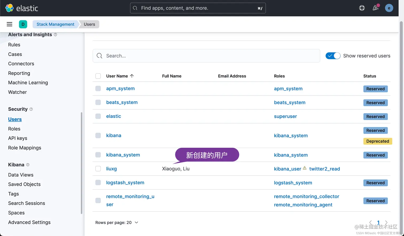Viewport: 404px width, 236px height.
Task: Click the apm_system row checkbox
Action: (x=98, y=89)
